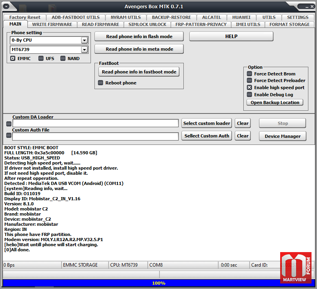Open the FORMAT STORAGE tab

click(289, 24)
